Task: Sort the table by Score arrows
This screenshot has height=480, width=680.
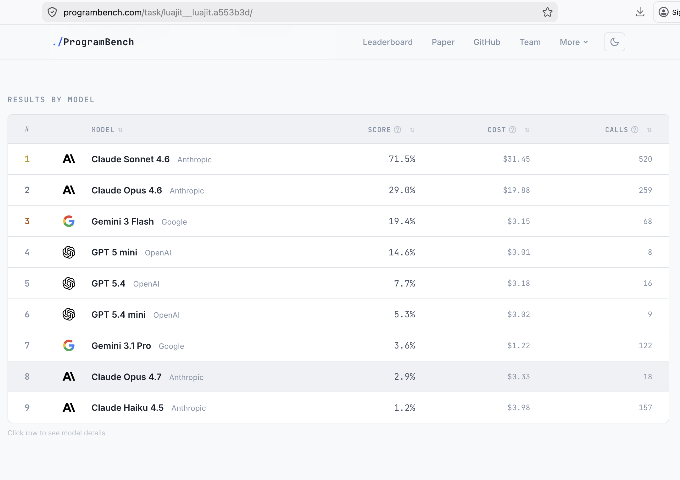Action: click(412, 130)
